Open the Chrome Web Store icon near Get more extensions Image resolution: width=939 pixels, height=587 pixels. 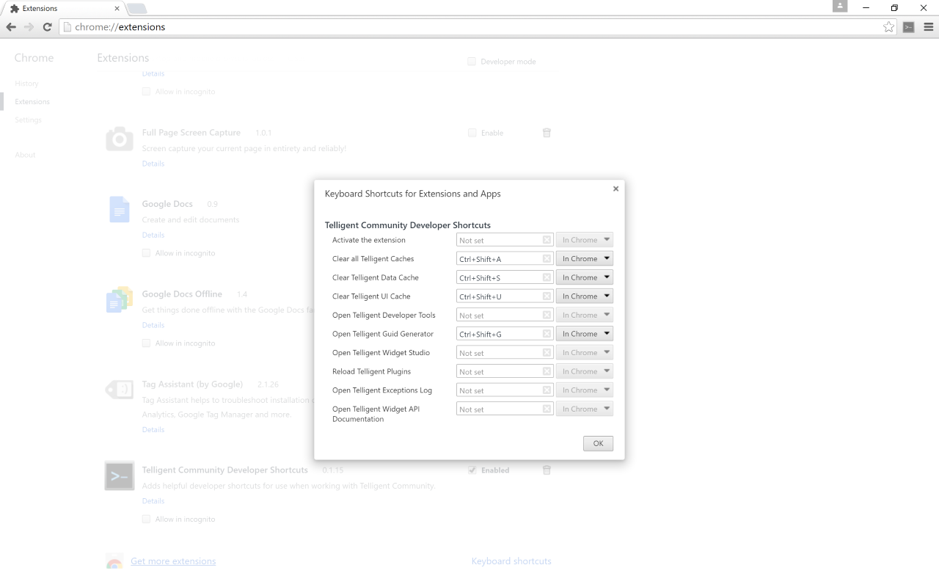coord(114,561)
